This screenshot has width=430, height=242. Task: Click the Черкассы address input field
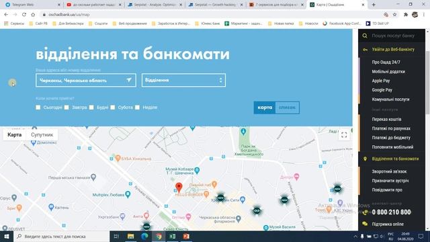86,80
